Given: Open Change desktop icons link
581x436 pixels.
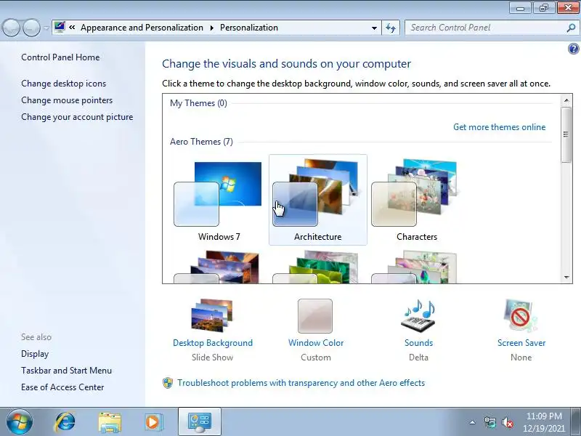Looking at the screenshot, I should click(x=63, y=84).
